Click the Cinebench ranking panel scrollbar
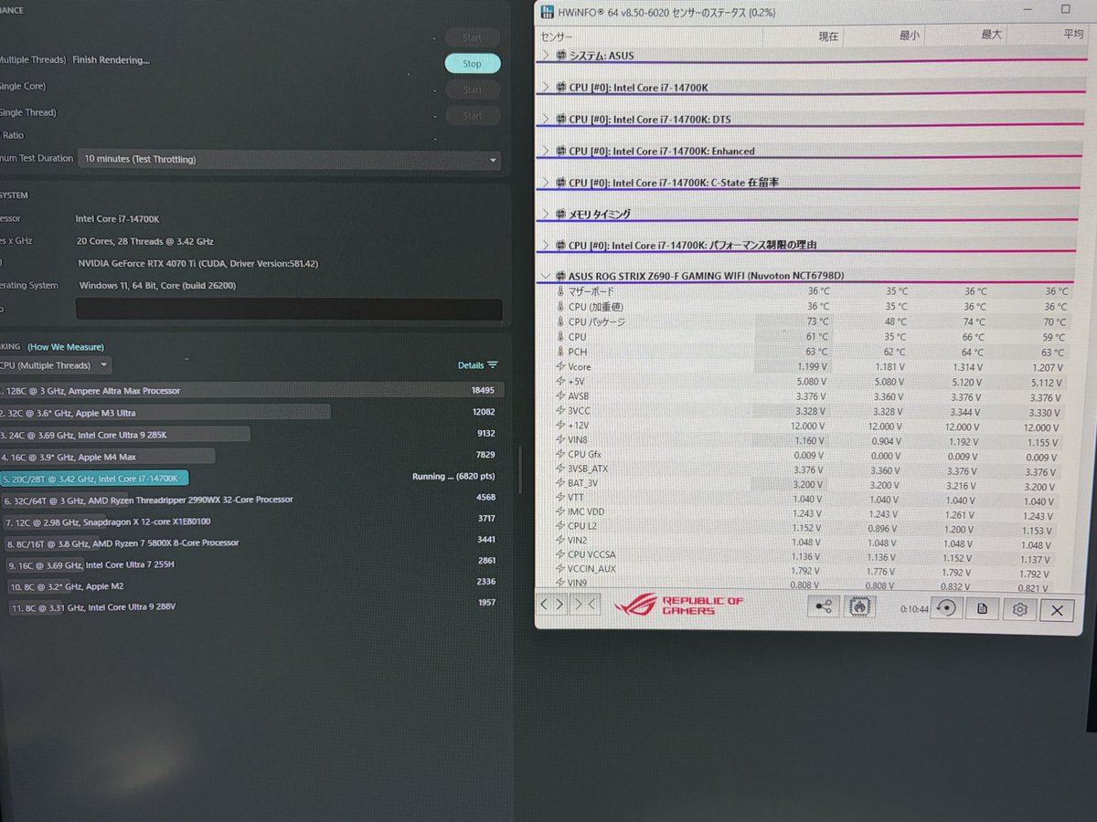The width and height of the screenshot is (1097, 822). [519, 469]
